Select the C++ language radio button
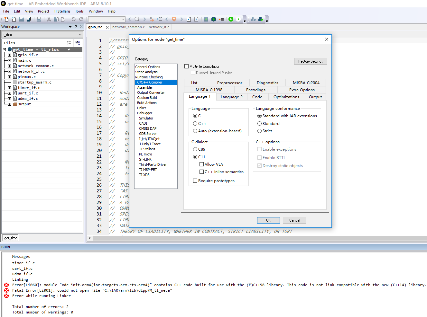The image size is (427, 317). (195, 124)
